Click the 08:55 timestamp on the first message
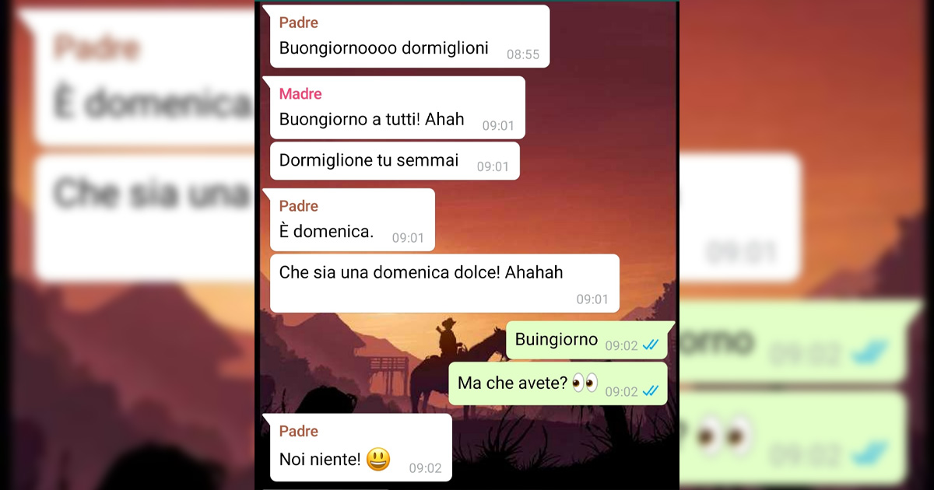934x490 pixels. 523,54
